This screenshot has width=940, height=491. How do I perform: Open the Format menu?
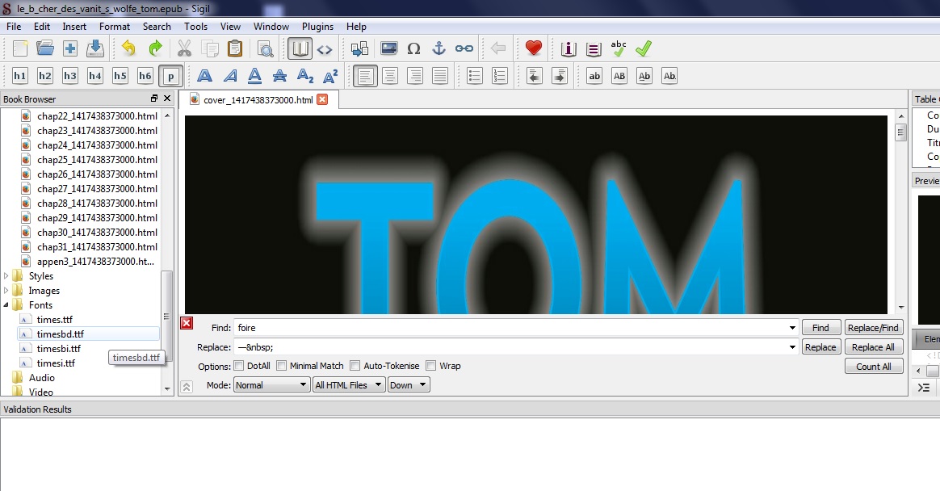[115, 27]
